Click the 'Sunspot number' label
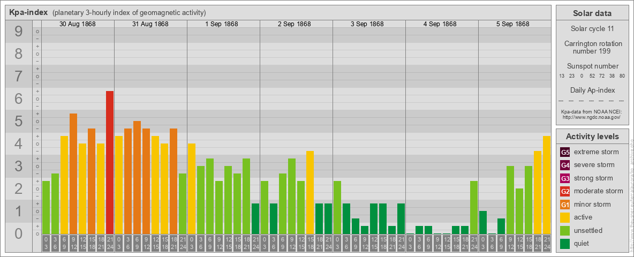This screenshot has width=634, height=257. [x=592, y=66]
